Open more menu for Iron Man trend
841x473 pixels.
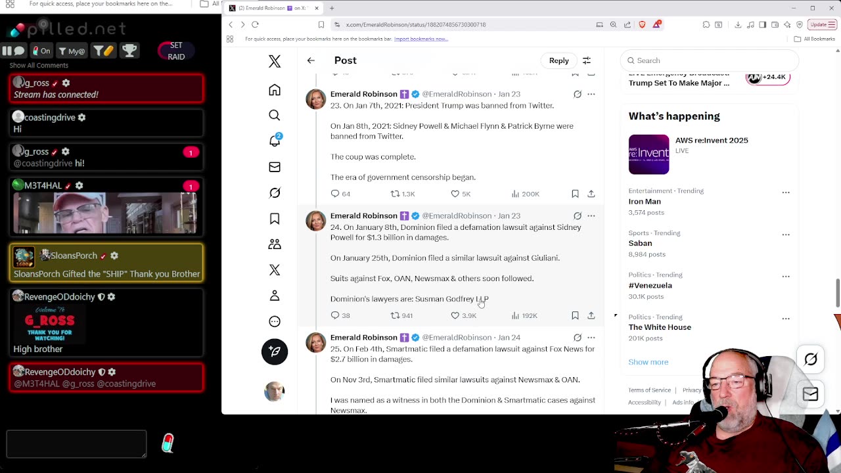point(786,192)
